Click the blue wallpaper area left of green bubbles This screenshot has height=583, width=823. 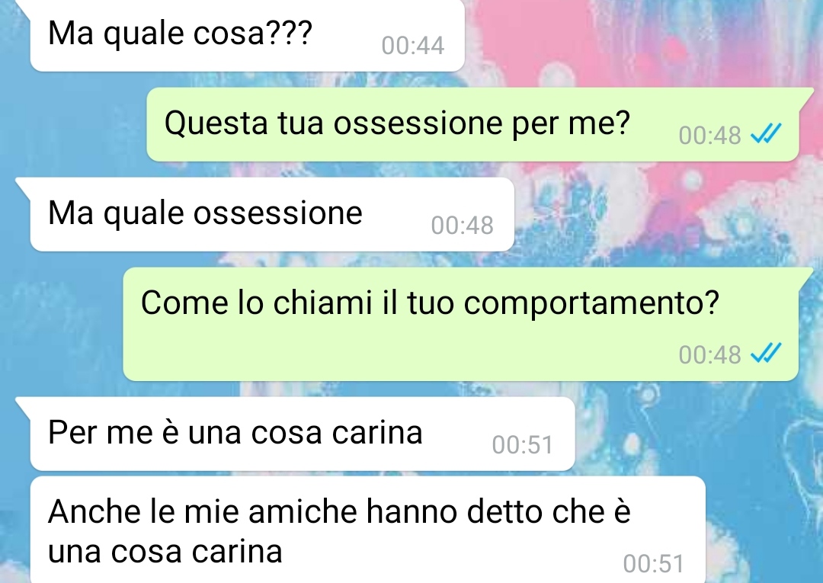click(63, 315)
